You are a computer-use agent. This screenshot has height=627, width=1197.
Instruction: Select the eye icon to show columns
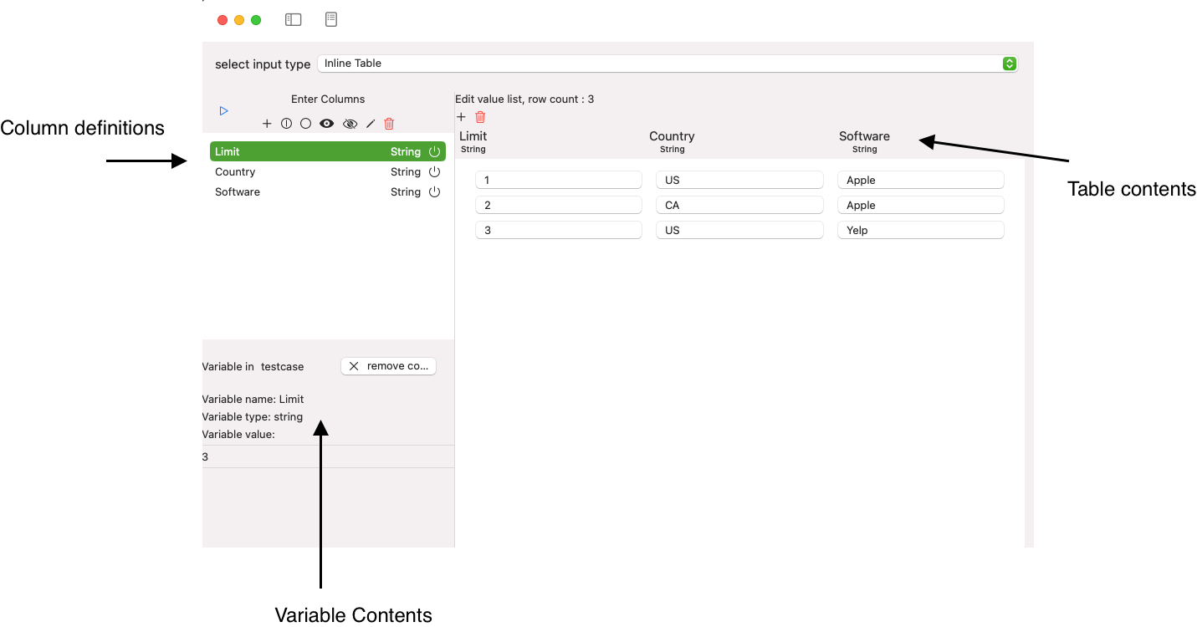tap(326, 123)
